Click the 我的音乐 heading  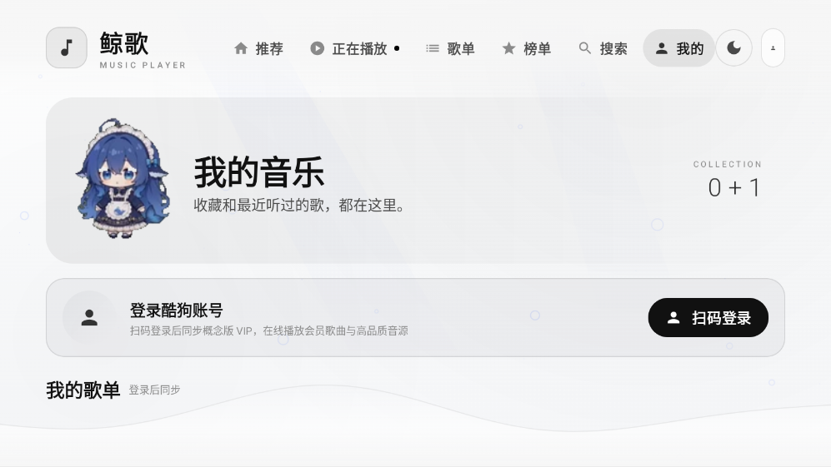259,172
